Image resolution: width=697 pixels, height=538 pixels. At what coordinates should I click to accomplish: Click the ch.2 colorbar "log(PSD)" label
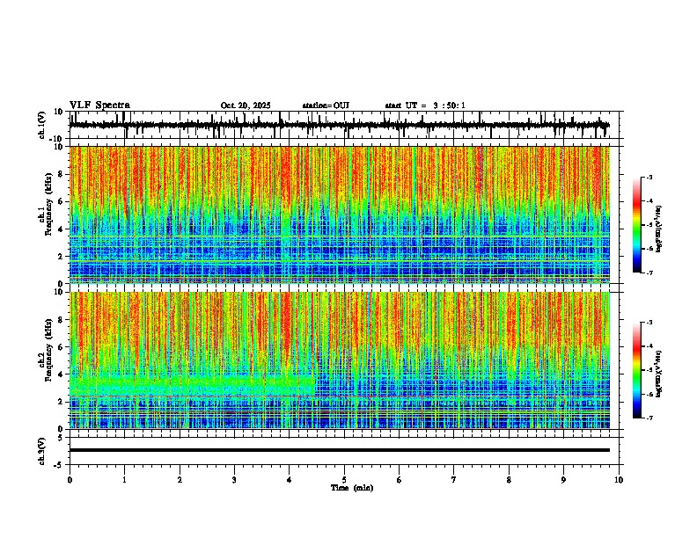tap(659, 374)
